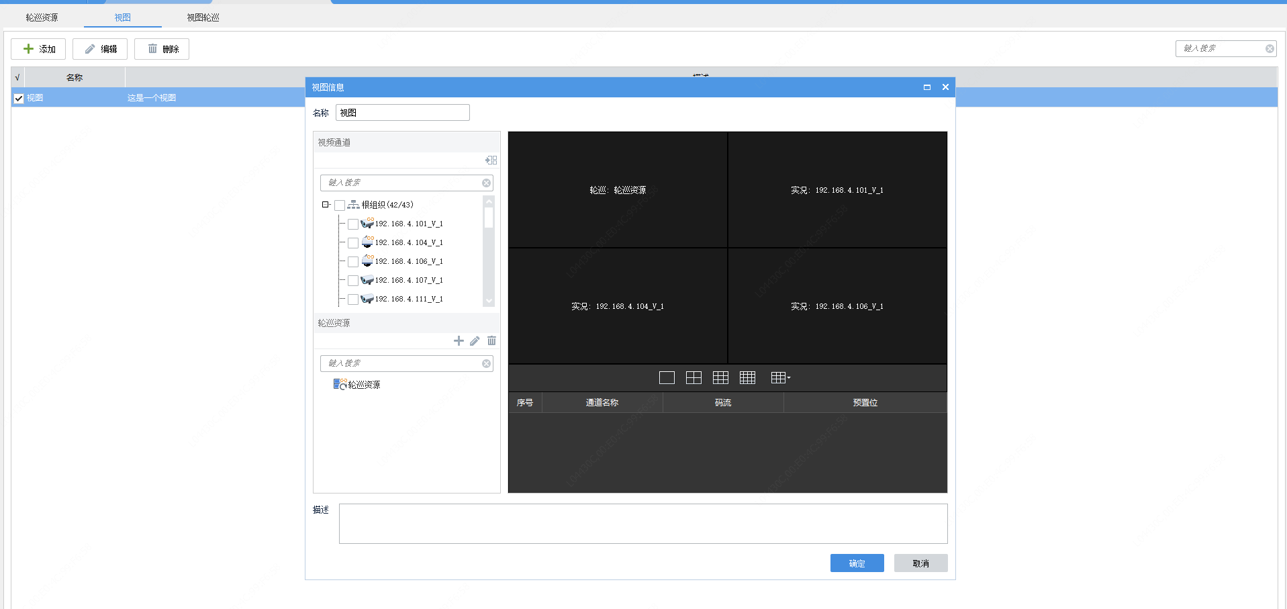Switch to the 轮巡资源 tab
This screenshot has width=1287, height=609.
[x=42, y=17]
